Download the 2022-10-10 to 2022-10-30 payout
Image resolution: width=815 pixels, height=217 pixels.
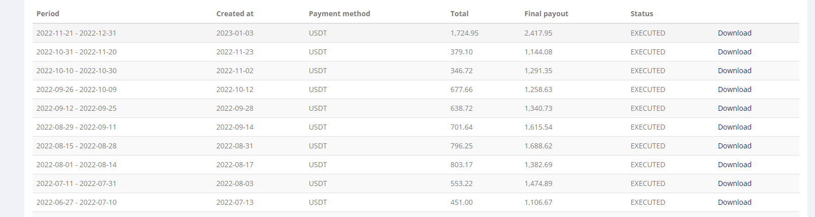point(734,71)
